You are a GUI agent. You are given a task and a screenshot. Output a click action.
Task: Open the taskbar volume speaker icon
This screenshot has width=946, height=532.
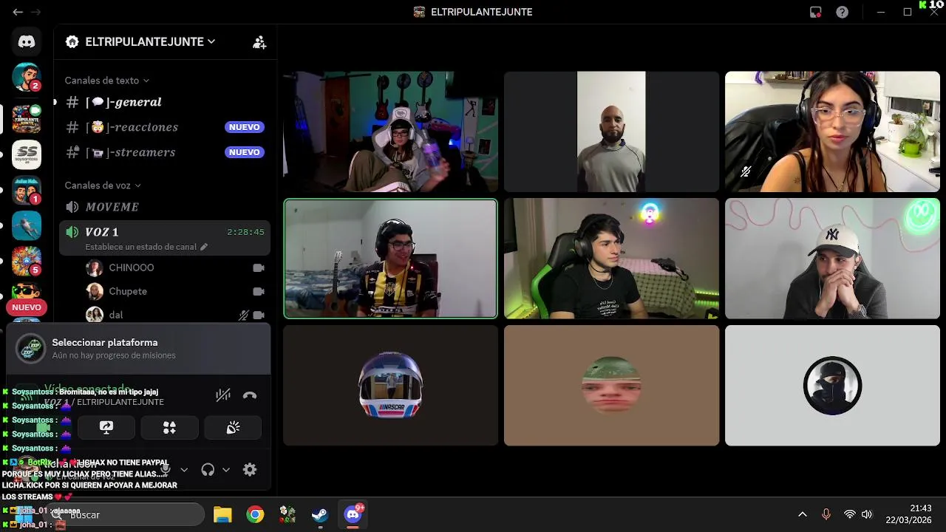(867, 514)
